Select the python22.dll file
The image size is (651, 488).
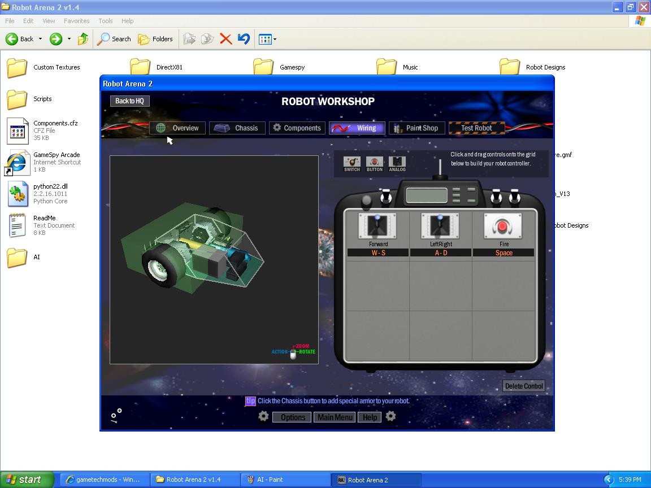click(x=37, y=194)
